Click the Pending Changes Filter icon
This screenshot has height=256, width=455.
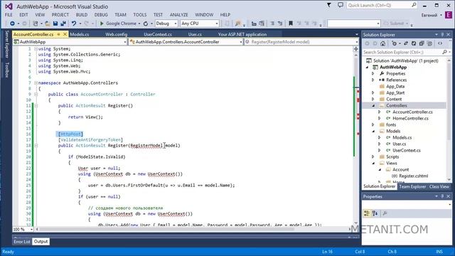click(394, 43)
